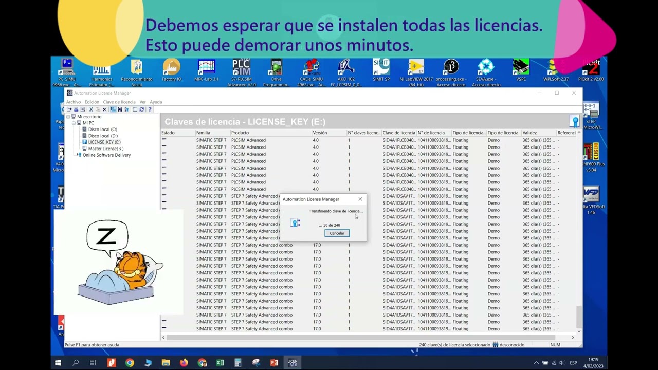Image resolution: width=658 pixels, height=370 pixels.
Task: Click the ESP language indicator
Action: tap(573, 363)
